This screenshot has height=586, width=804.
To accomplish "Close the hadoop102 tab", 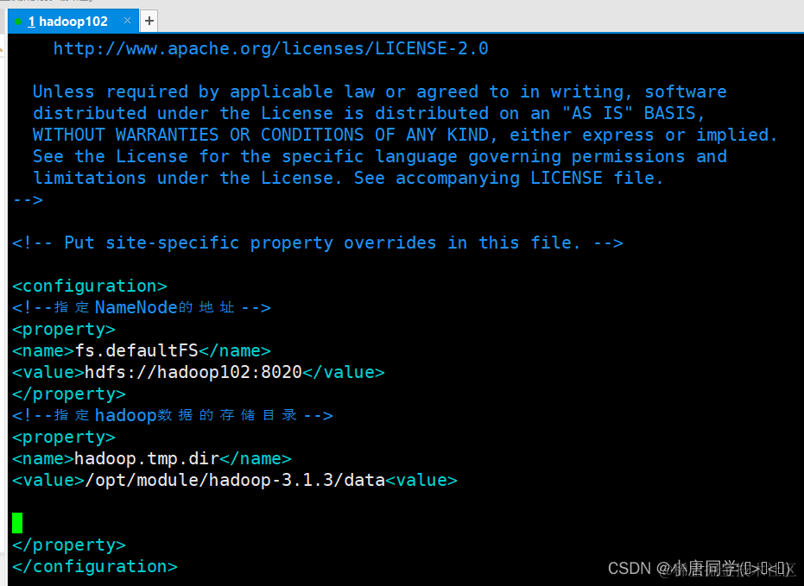I will point(127,21).
